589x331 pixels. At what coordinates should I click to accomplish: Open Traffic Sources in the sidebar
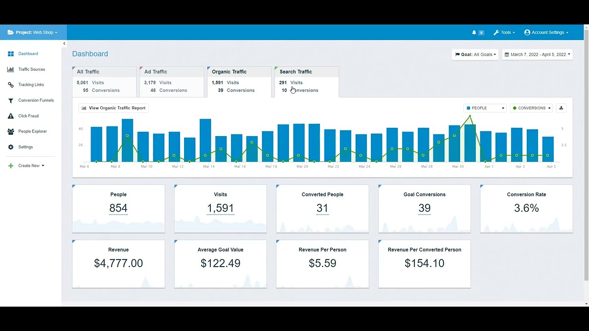[x=32, y=69]
